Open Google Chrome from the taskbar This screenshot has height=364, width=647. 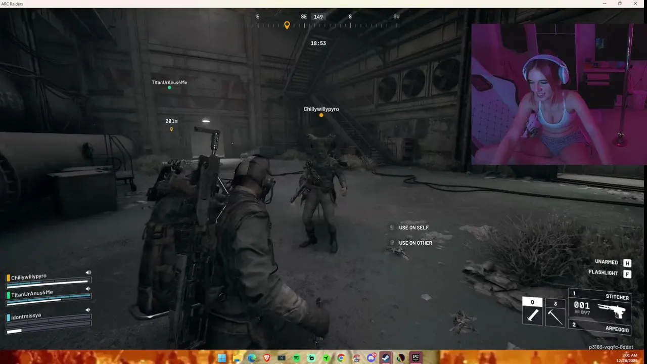tap(341, 358)
